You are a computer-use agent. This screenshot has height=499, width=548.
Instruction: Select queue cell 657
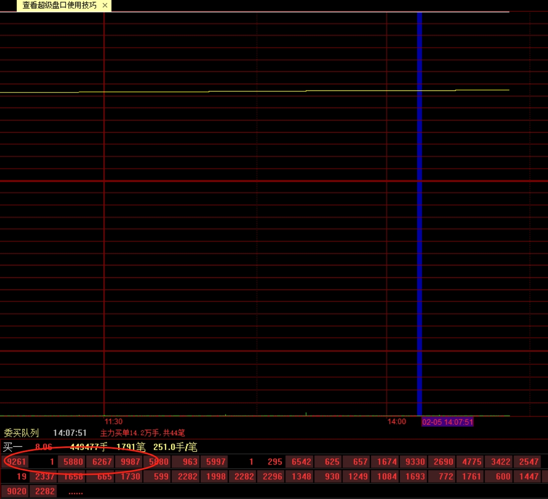point(357,462)
